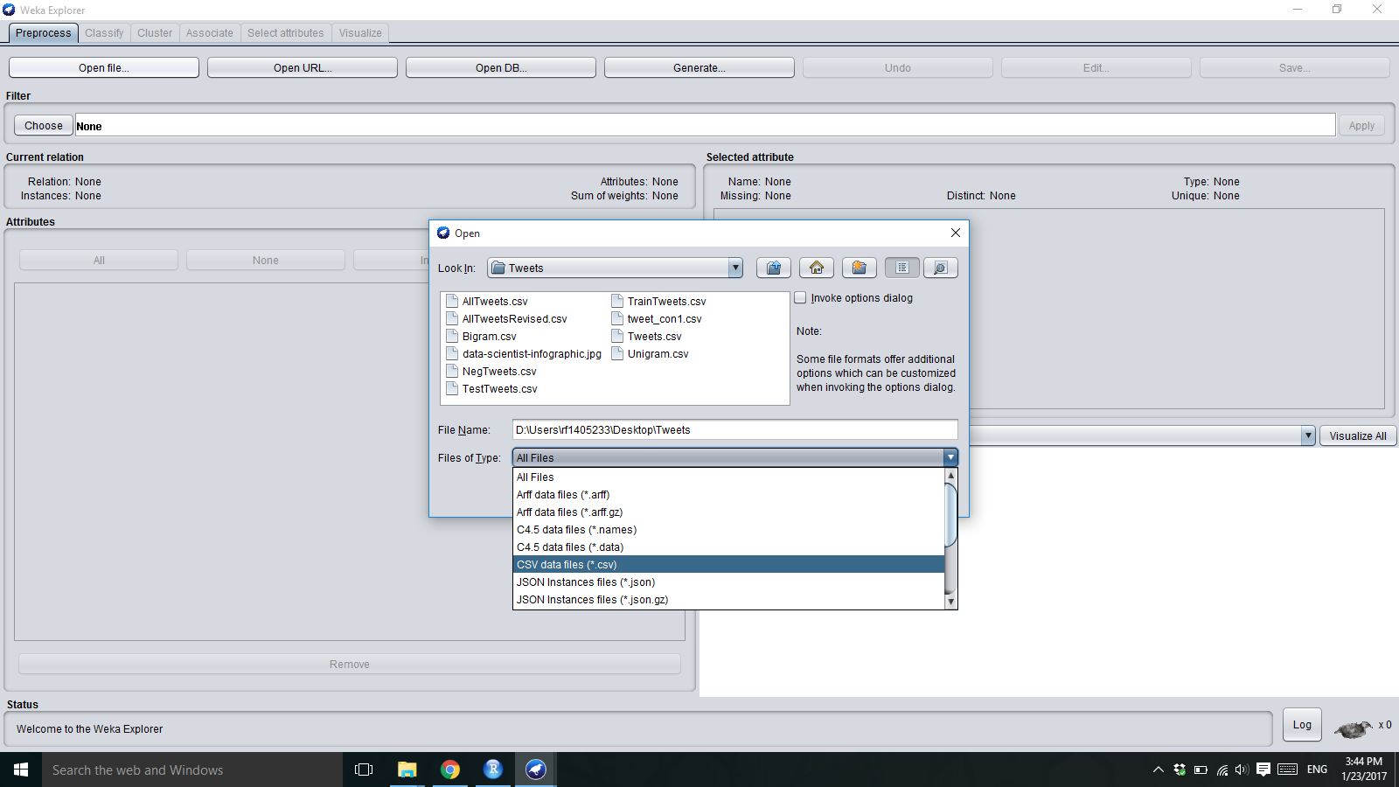Viewport: 1399px width, 787px height.
Task: Click ENG language indicator in tray
Action: (x=1317, y=770)
